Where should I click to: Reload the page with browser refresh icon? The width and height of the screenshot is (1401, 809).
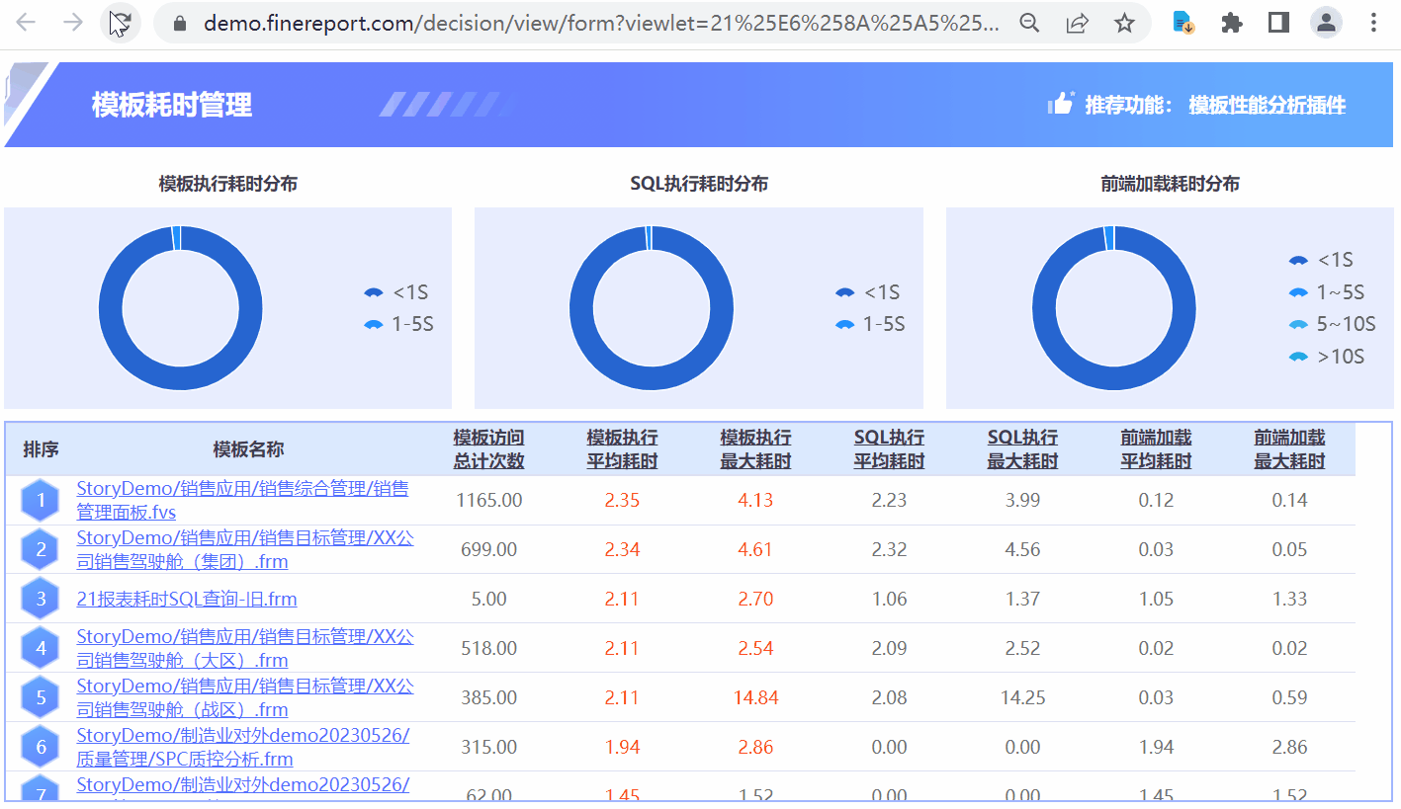point(121,23)
